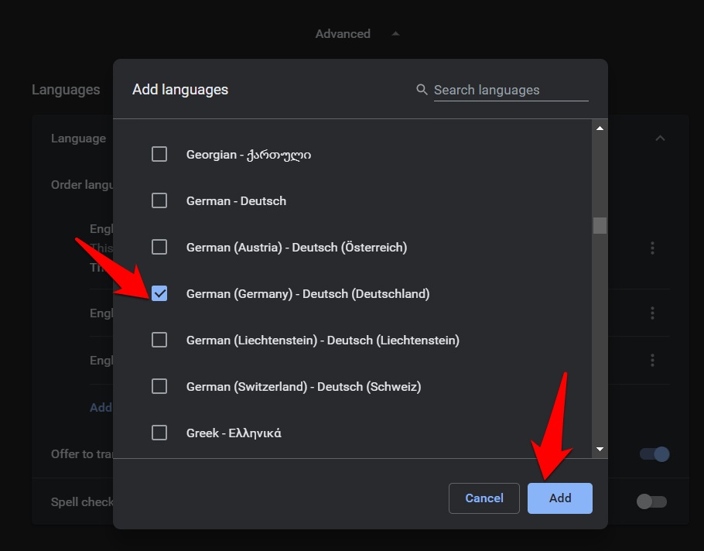Open the first language's three-dot menu
Screen dimensions: 704x551
[652, 248]
